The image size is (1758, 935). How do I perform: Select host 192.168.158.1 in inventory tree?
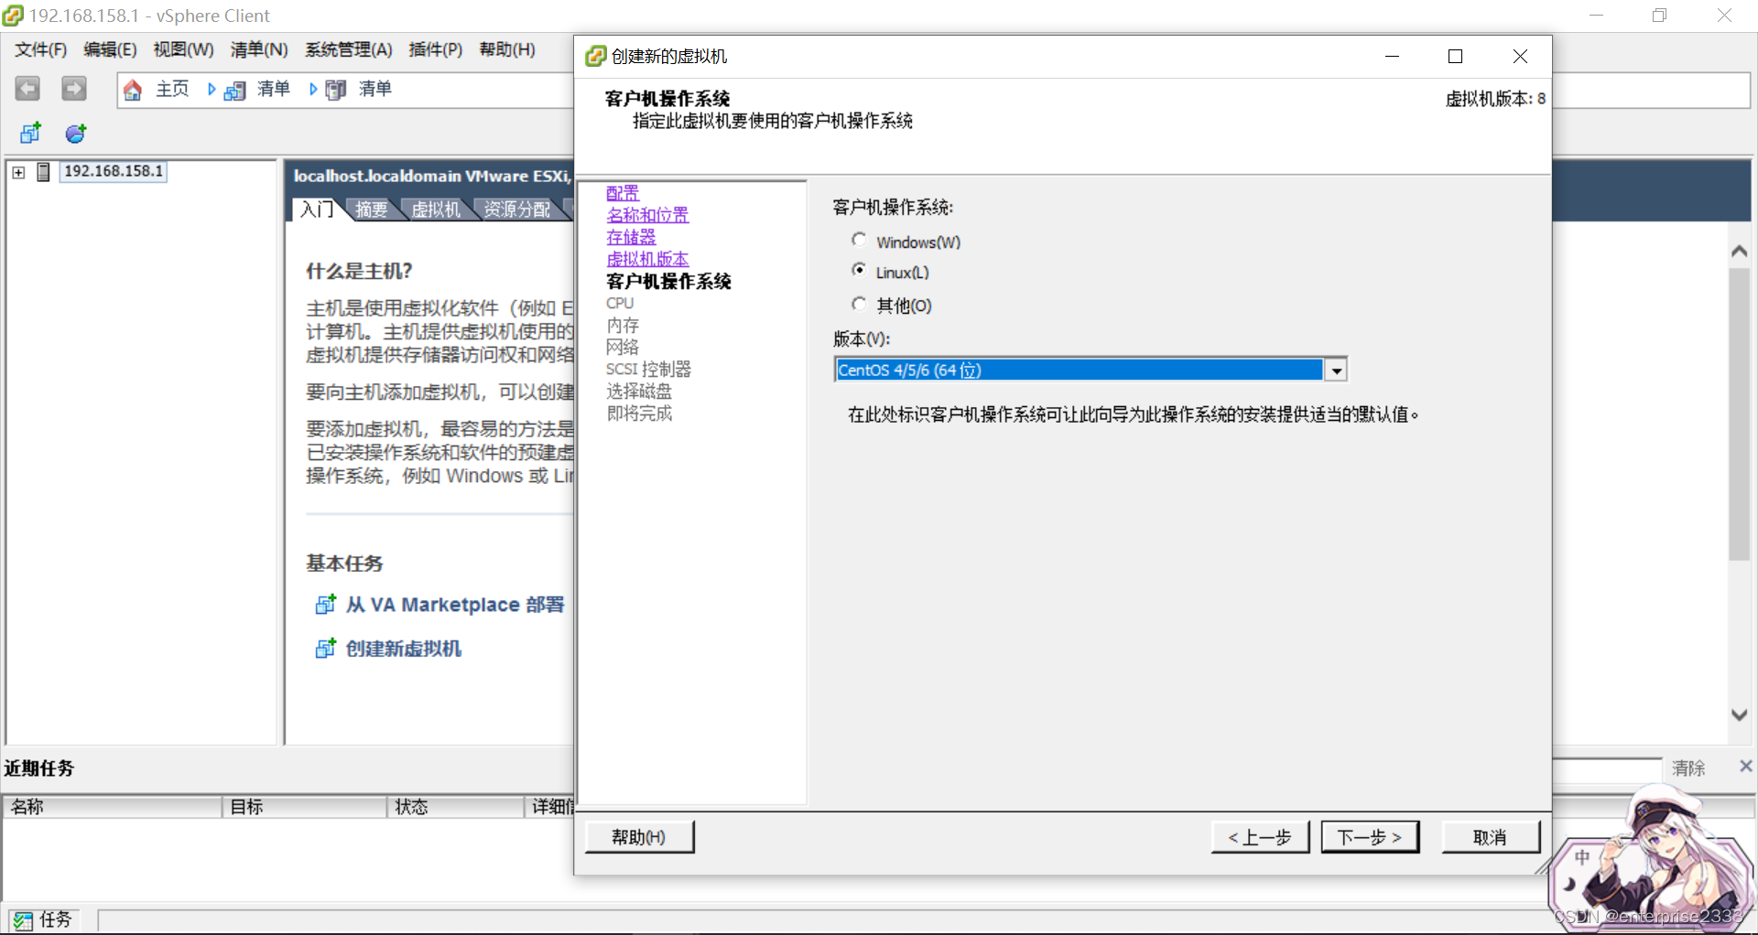click(113, 171)
